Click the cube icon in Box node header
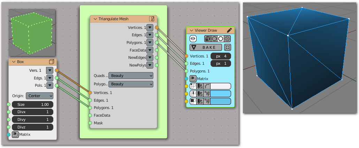The width and height of the screenshot is (359, 148). tap(52, 62)
